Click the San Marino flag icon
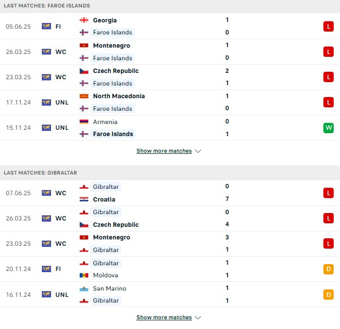 tap(84, 288)
